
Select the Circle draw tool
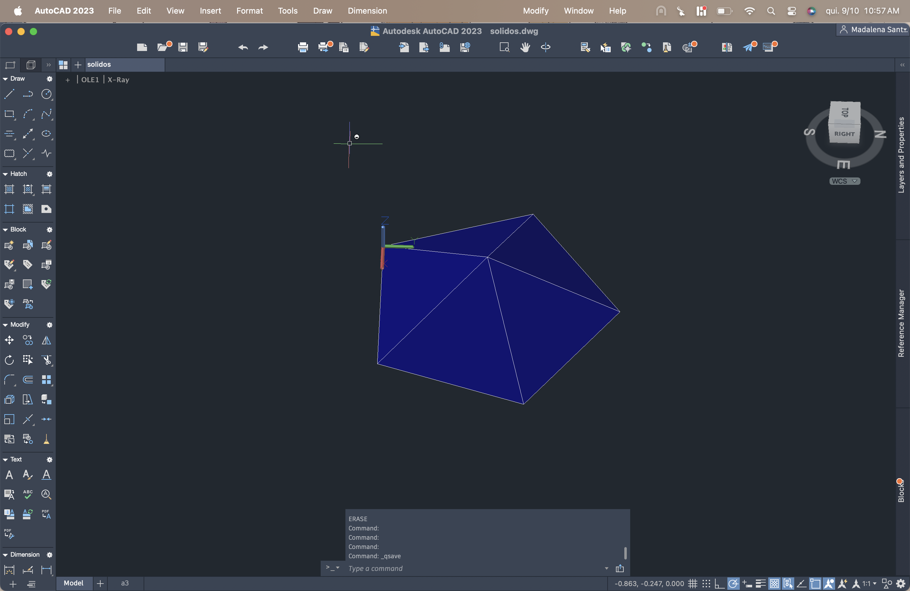click(46, 94)
